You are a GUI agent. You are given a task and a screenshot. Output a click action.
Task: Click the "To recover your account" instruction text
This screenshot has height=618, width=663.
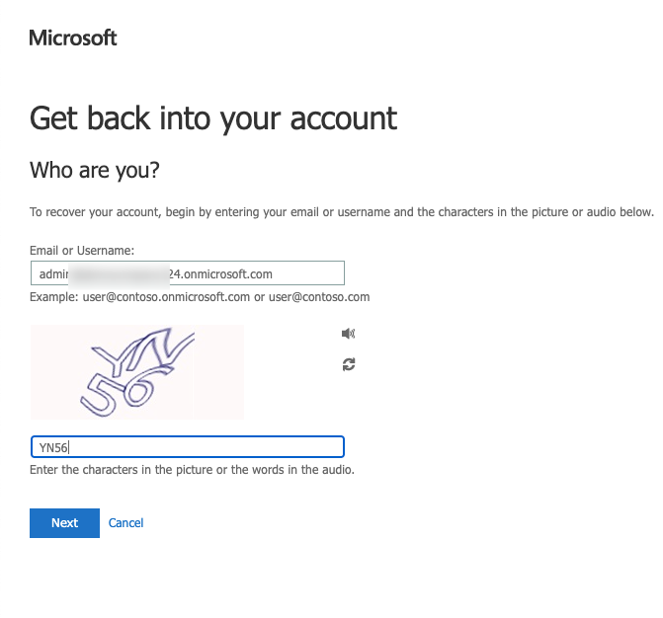(341, 212)
